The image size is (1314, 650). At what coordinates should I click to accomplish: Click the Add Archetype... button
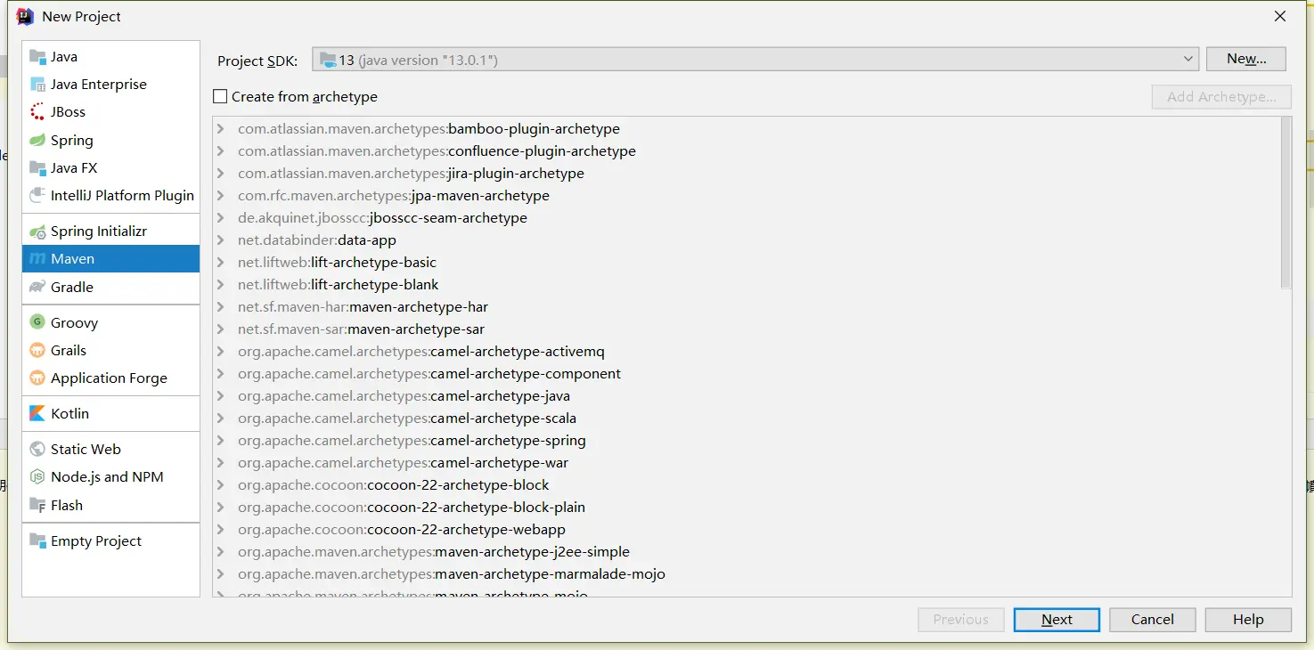coord(1221,97)
